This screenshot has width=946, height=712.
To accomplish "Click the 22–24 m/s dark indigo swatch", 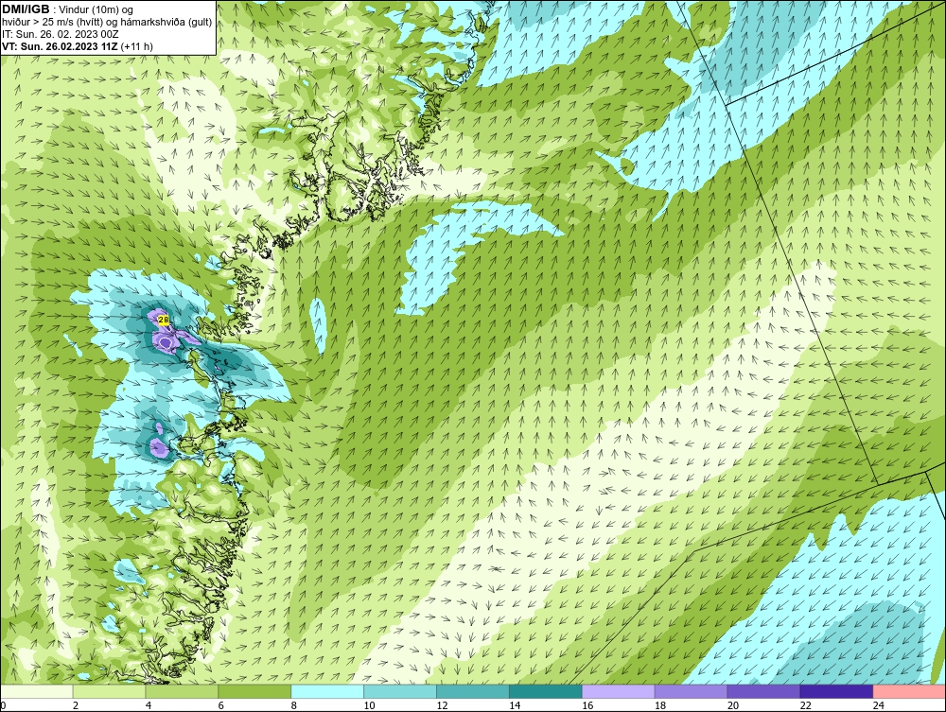I will pos(836,691).
